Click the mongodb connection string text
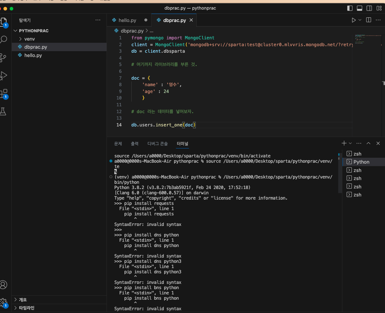 click(x=271, y=45)
